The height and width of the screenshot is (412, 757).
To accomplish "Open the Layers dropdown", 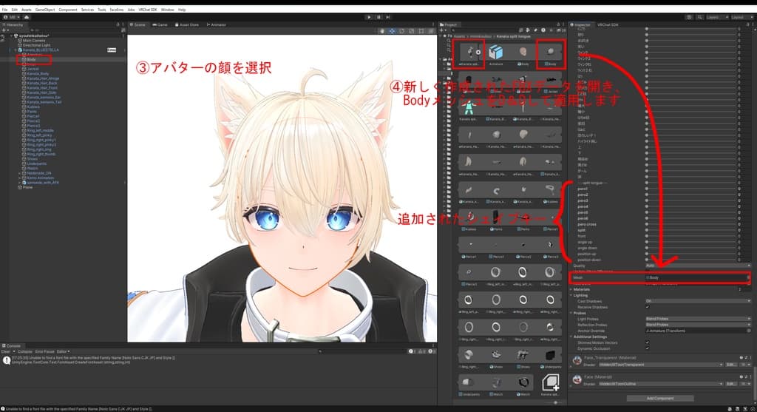I will (x=716, y=17).
